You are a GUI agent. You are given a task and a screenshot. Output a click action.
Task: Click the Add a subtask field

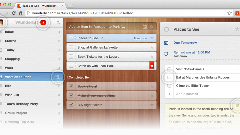pyautogui.click(x=187, y=94)
